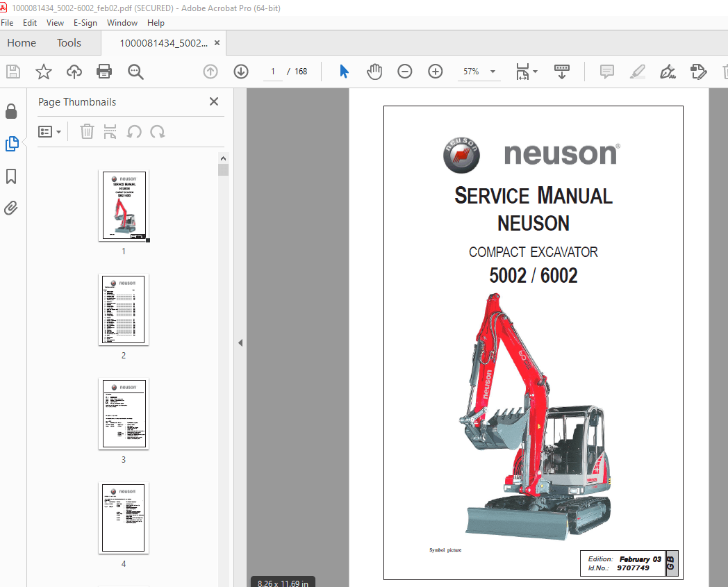Image resolution: width=728 pixels, height=587 pixels.
Task: Click the page size 8.26 x 11.69 in label
Action: coord(283,583)
